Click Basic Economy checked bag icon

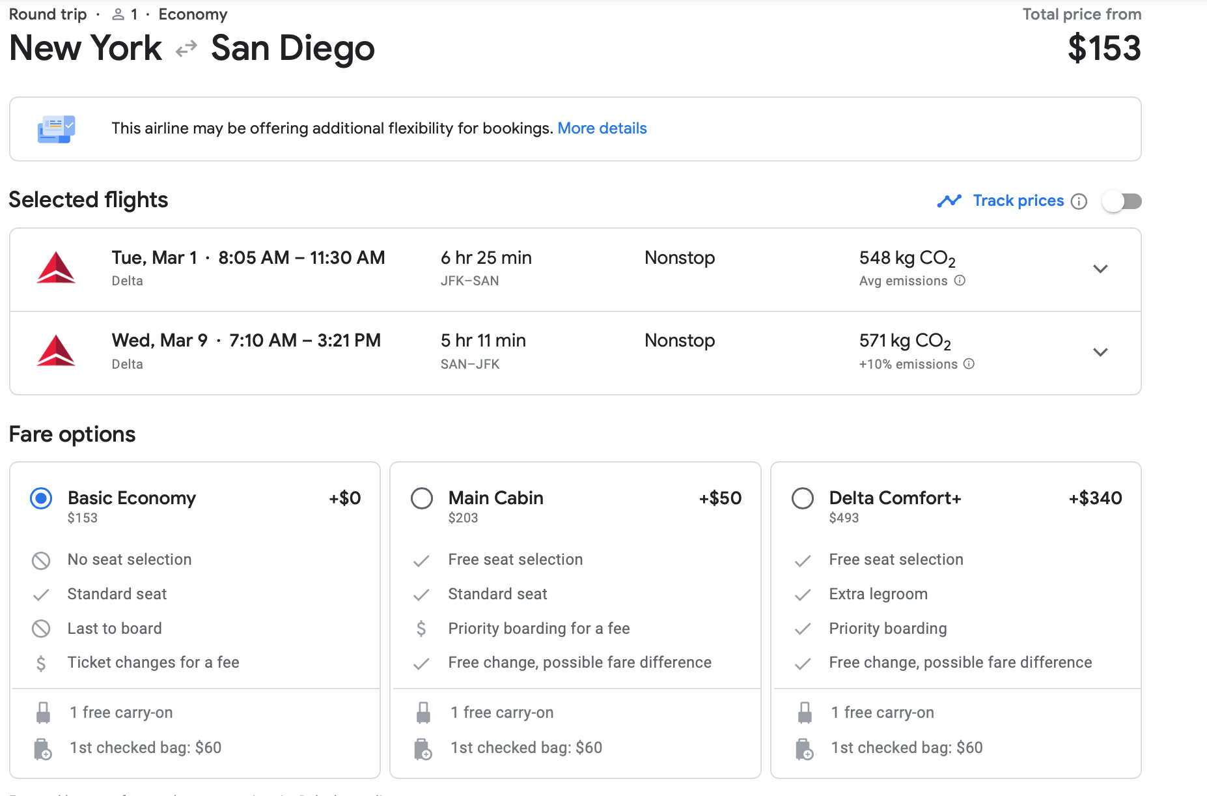(43, 748)
